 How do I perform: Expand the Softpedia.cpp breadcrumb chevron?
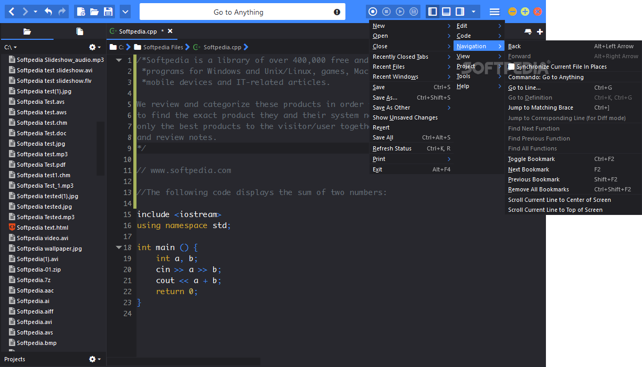pos(246,47)
